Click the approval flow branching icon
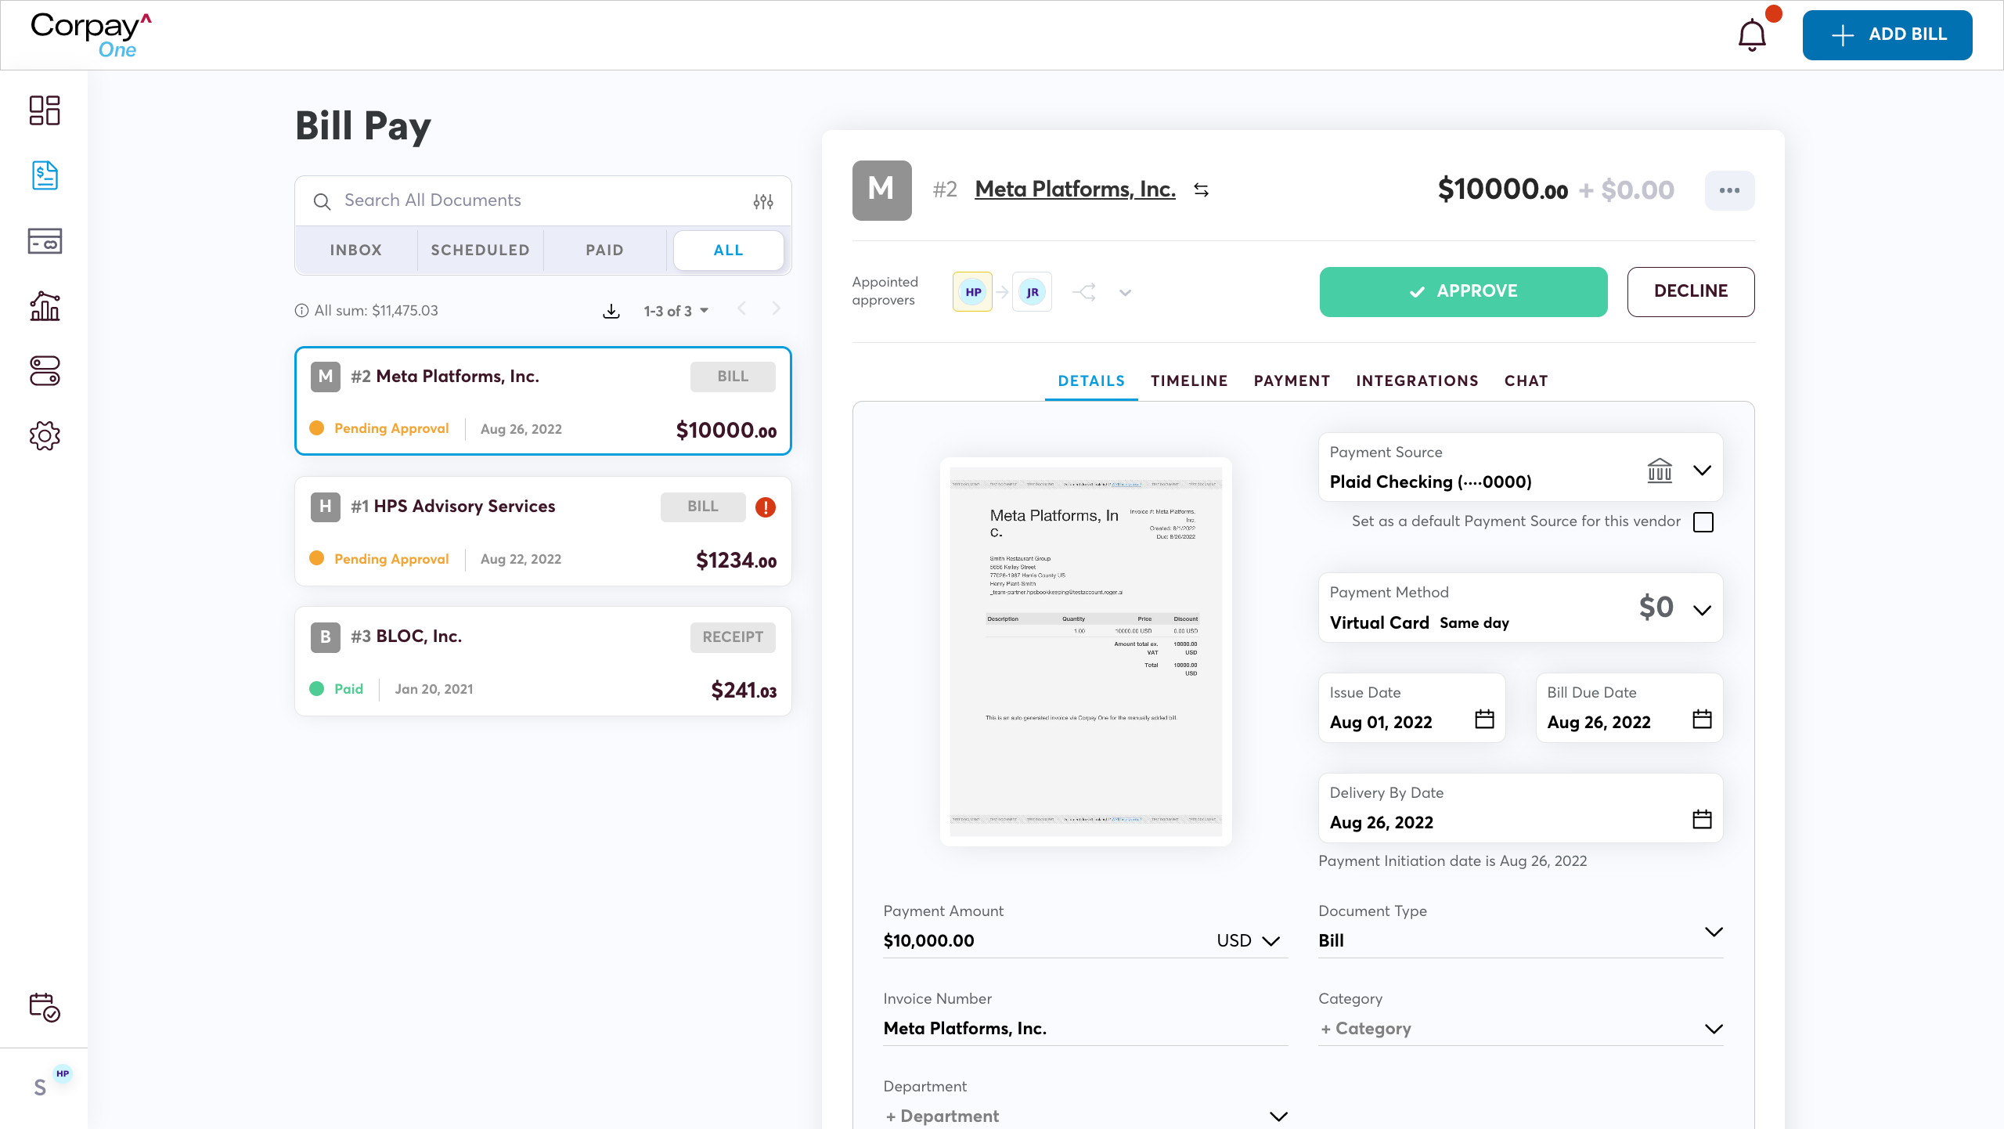Image resolution: width=2004 pixels, height=1129 pixels. click(1084, 293)
